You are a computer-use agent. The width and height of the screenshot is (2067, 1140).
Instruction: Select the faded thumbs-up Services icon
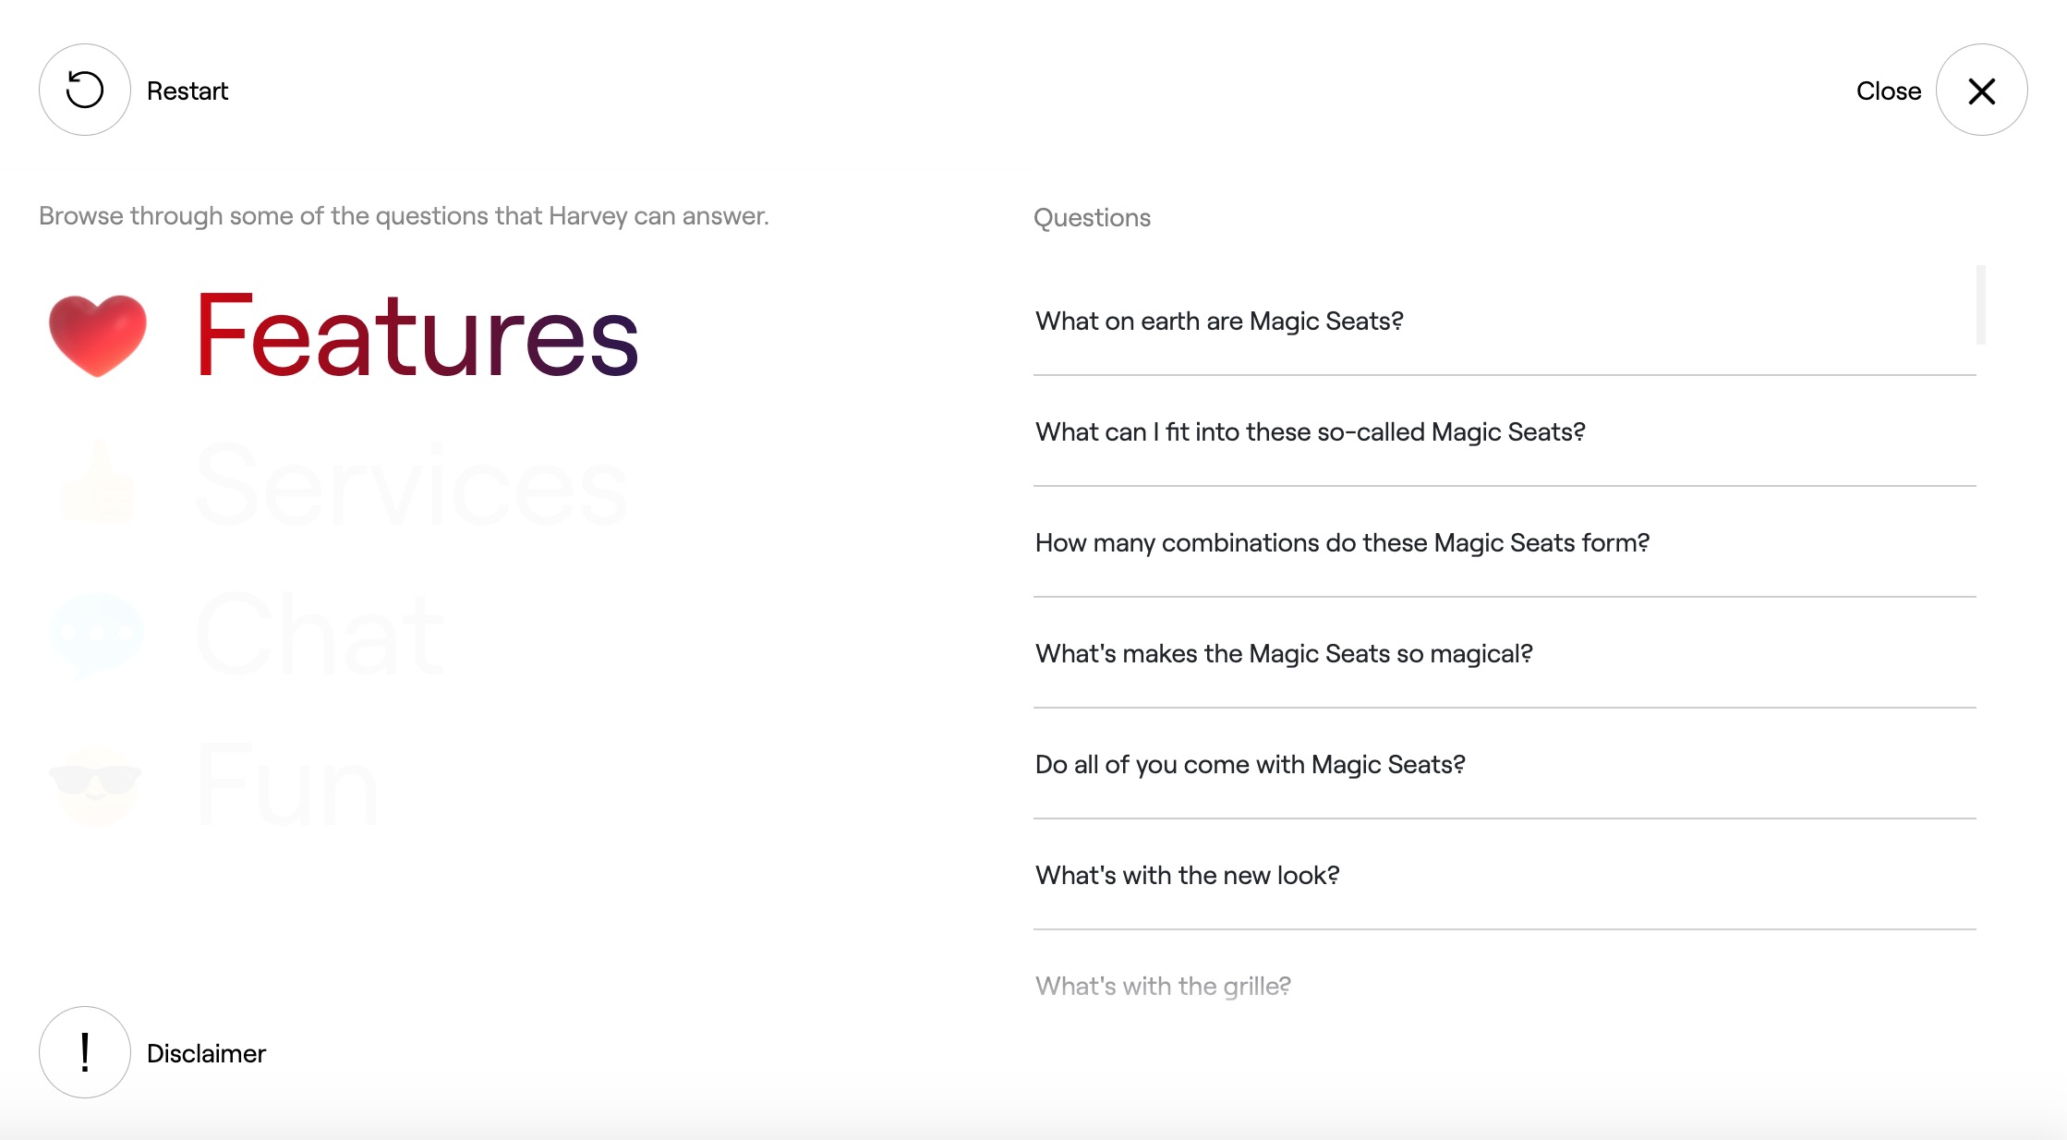pos(97,484)
